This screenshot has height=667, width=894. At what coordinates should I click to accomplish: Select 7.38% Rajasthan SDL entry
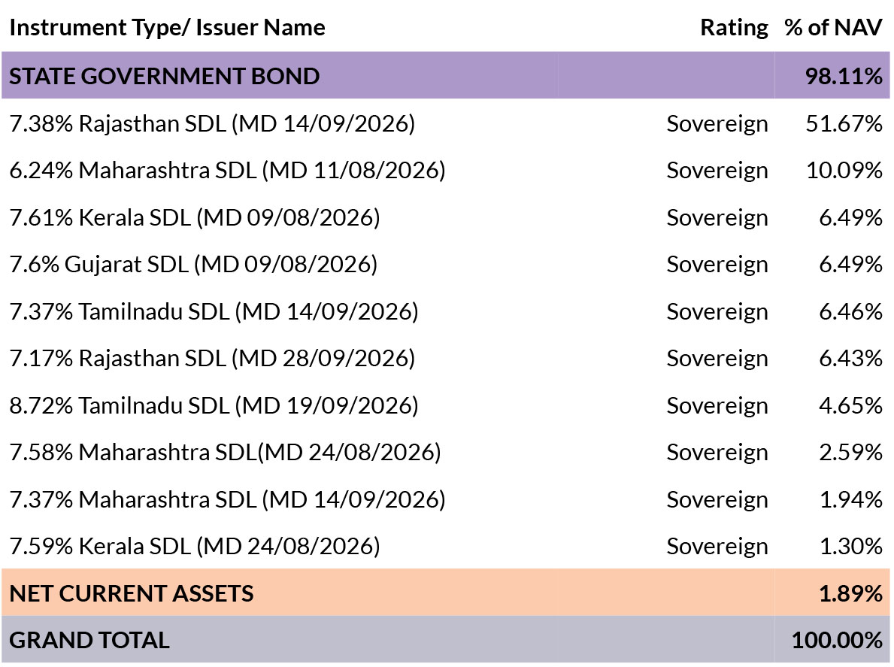(x=212, y=124)
